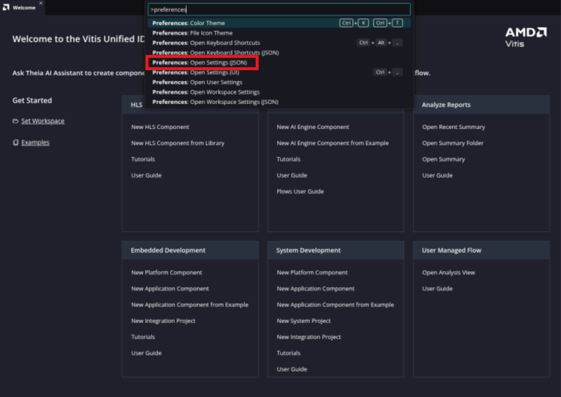Focus the command palette input box
Image resolution: width=561 pixels, height=397 pixels.
[x=279, y=10]
